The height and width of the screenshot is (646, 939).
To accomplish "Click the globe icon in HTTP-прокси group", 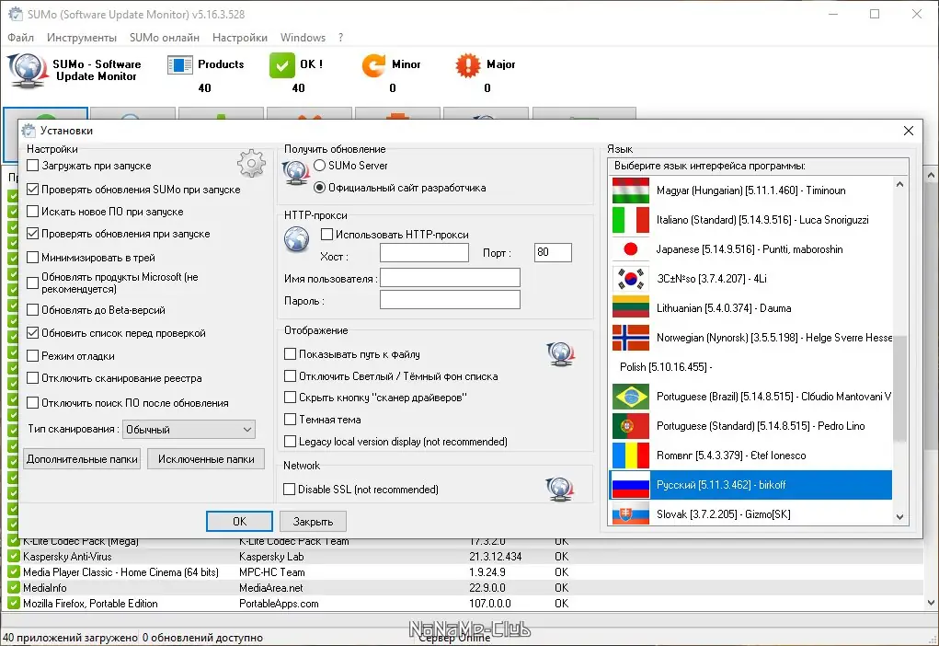I will (x=296, y=239).
